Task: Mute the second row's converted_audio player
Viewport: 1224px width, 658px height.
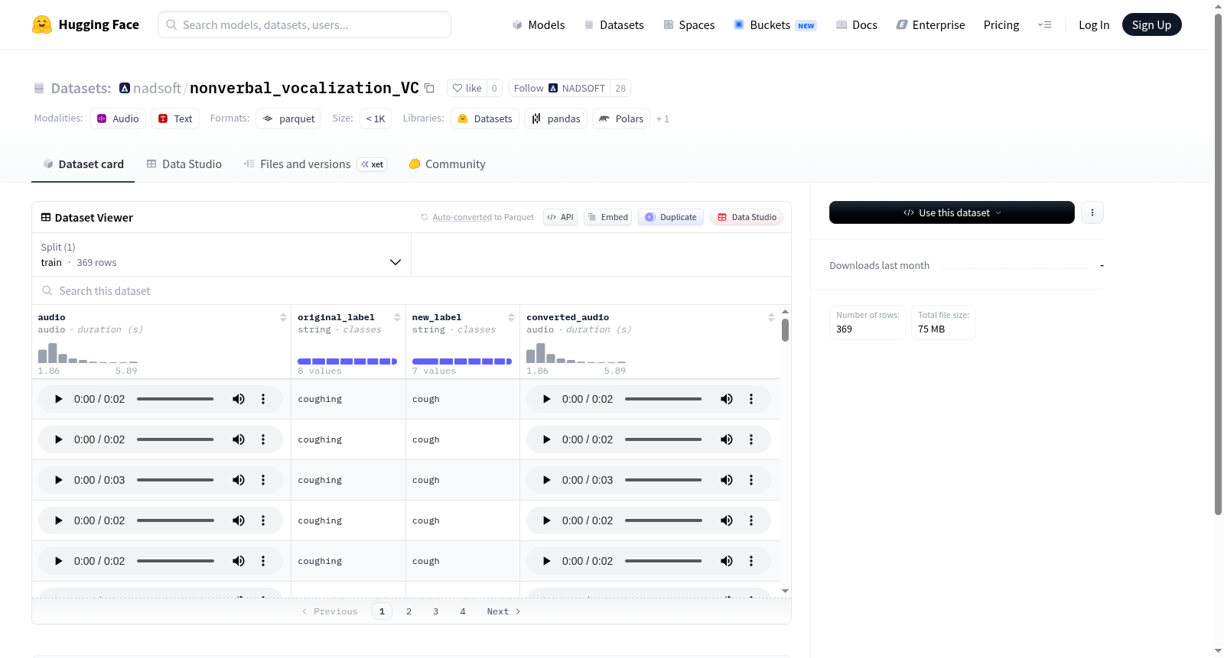Action: click(x=727, y=439)
